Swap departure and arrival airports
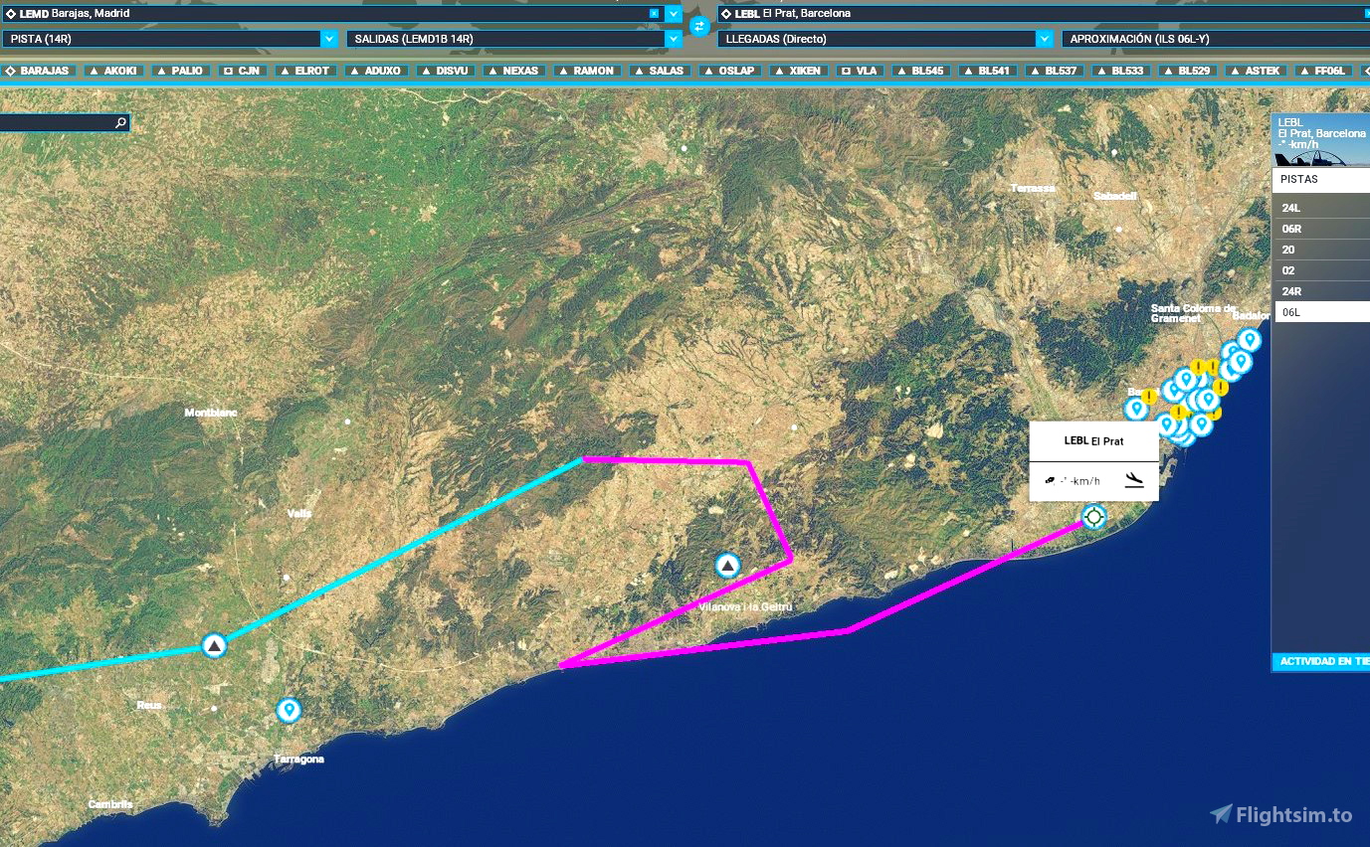The image size is (1370, 847). click(x=699, y=27)
